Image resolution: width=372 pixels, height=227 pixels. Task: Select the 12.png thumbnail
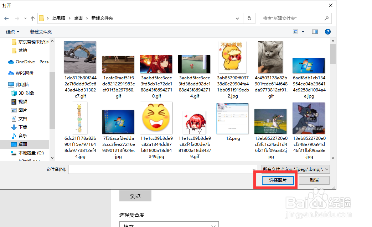[x=232, y=118]
